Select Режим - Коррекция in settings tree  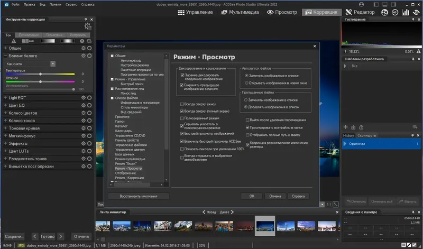click(130, 178)
